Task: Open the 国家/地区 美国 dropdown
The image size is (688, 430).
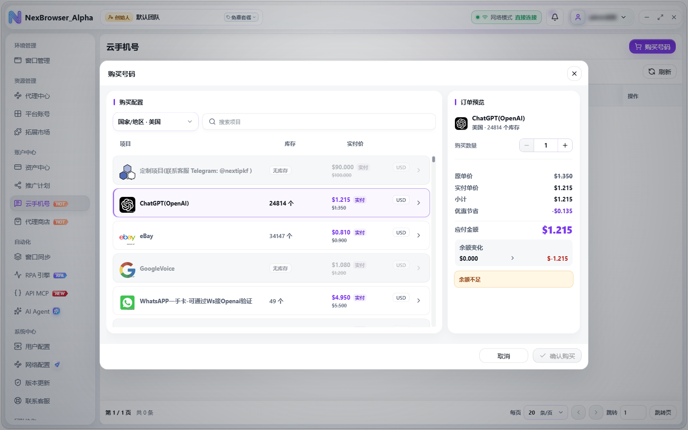Action: [x=155, y=122]
